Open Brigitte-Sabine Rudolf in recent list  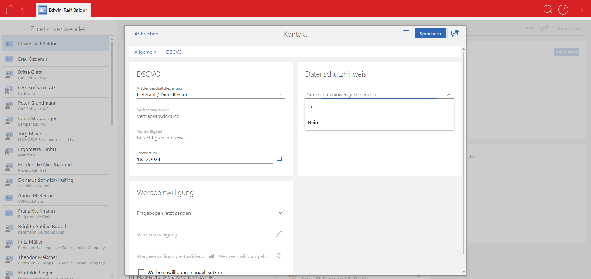pyautogui.click(x=55, y=229)
